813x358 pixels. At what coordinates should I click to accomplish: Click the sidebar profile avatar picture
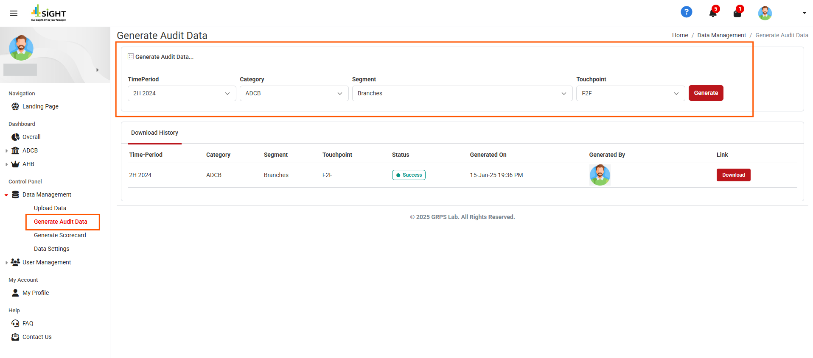point(21,48)
